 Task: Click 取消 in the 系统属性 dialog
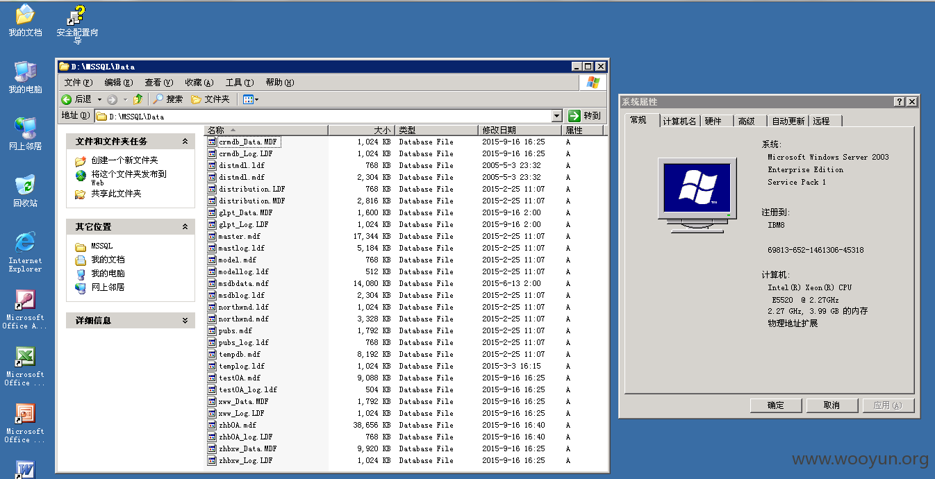[x=831, y=405]
